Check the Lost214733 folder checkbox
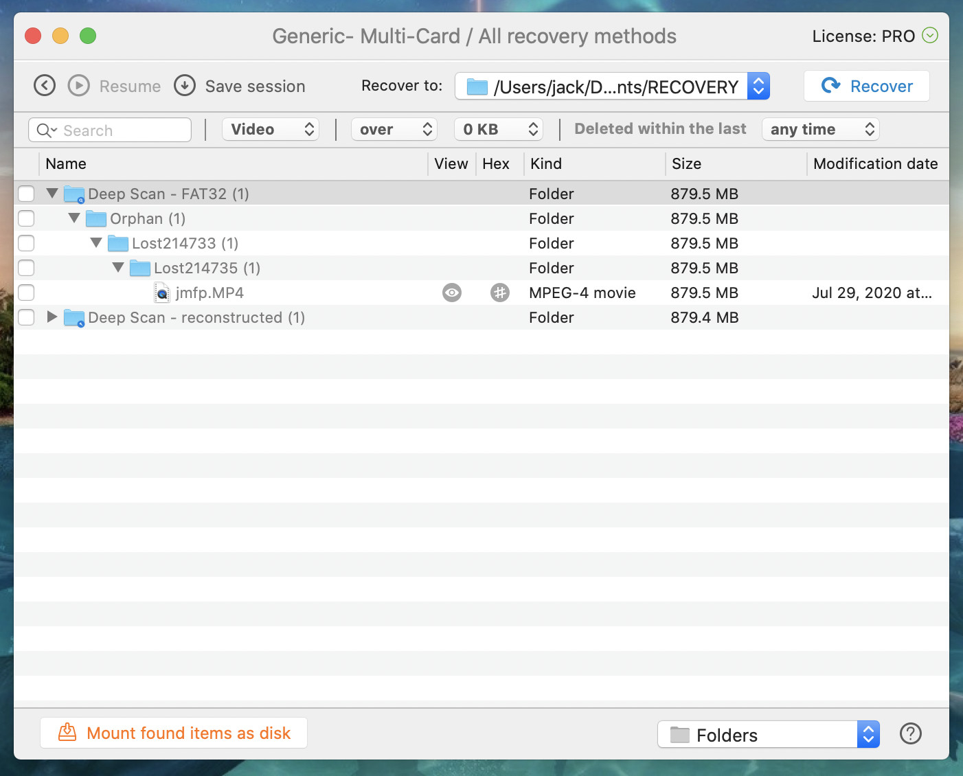 pyautogui.click(x=26, y=243)
